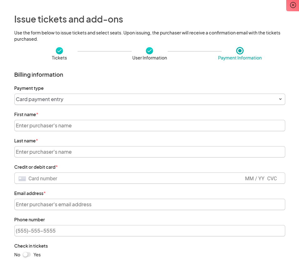
Task: Toggle the Check in tickets switch
Action: [x=27, y=255]
